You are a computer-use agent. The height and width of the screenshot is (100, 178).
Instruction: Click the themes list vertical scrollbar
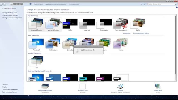tap(175, 45)
